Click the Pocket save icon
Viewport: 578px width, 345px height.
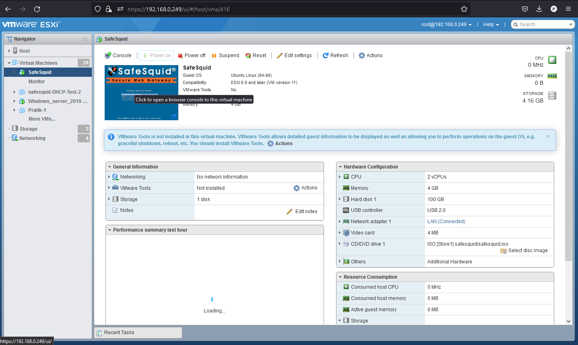click(525, 9)
